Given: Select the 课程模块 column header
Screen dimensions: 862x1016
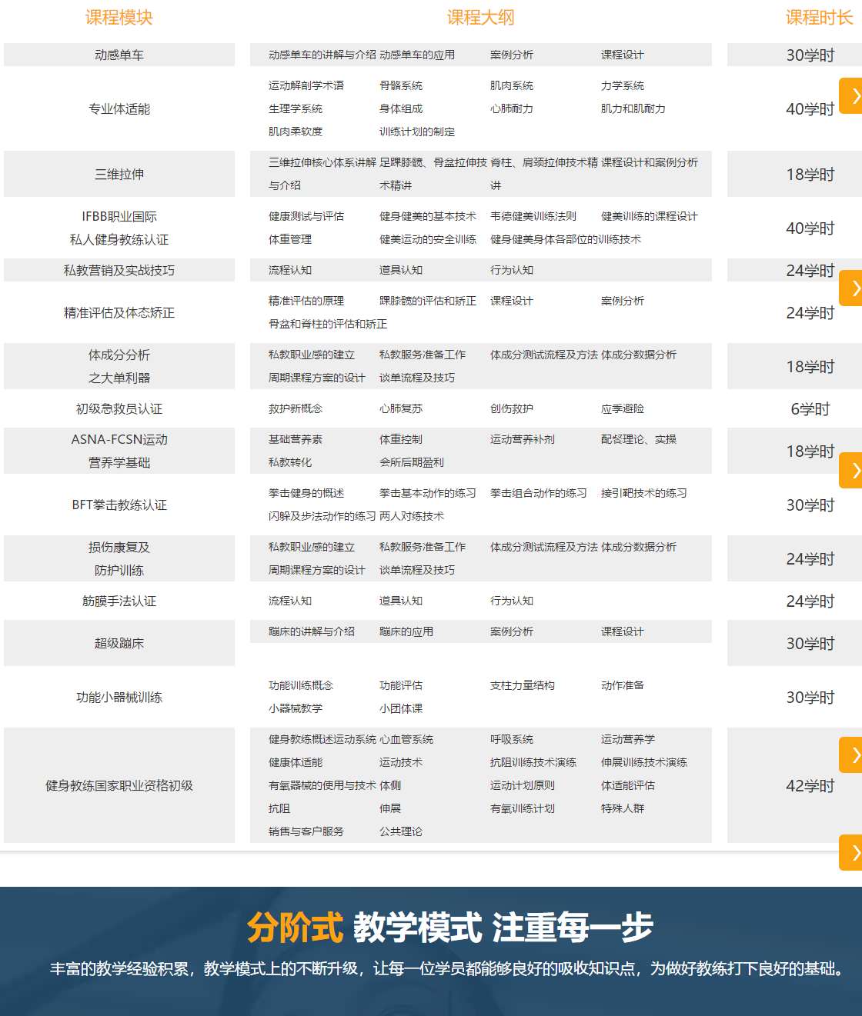Looking at the screenshot, I should (119, 18).
